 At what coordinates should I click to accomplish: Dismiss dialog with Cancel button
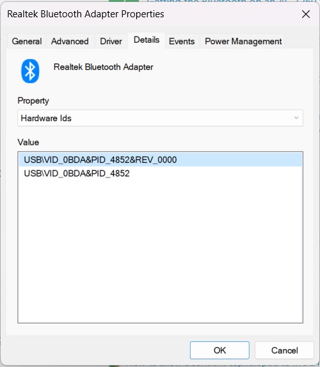pos(284,350)
